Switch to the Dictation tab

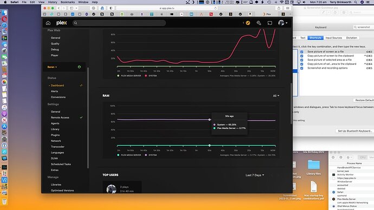[x=352, y=38]
